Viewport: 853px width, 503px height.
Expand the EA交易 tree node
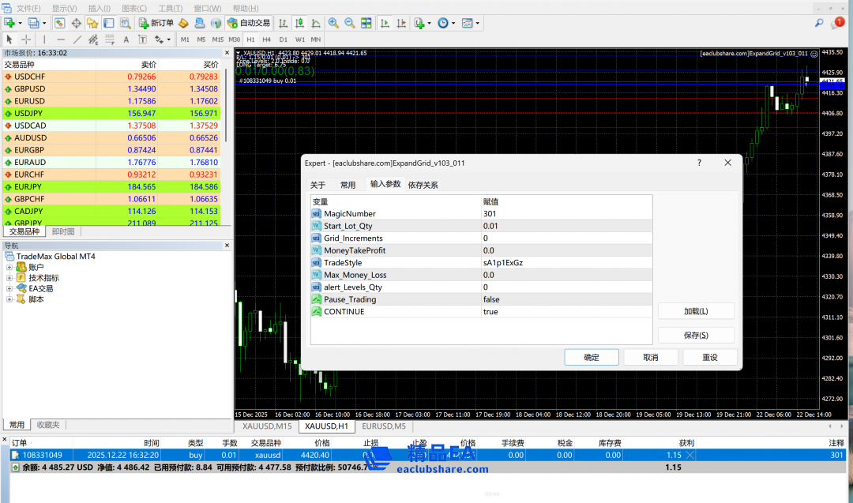(x=9, y=288)
